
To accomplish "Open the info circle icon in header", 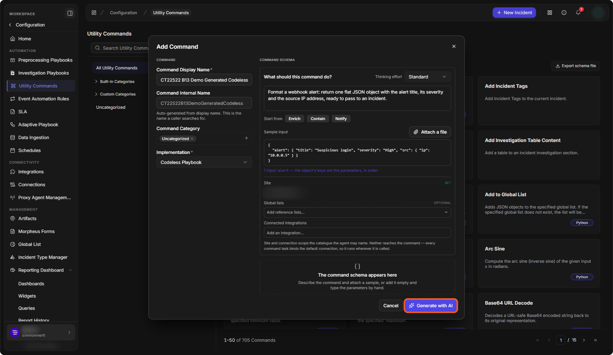I will [x=564, y=13].
